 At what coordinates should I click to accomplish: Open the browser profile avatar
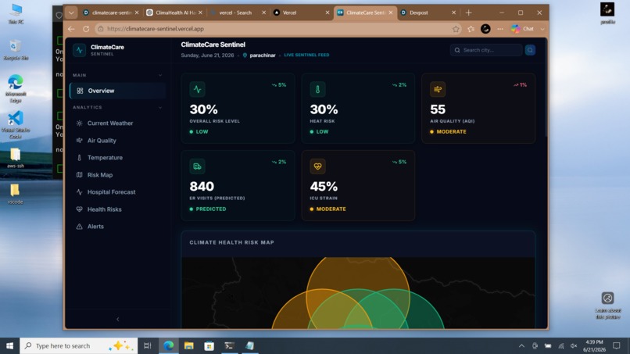[x=485, y=29]
